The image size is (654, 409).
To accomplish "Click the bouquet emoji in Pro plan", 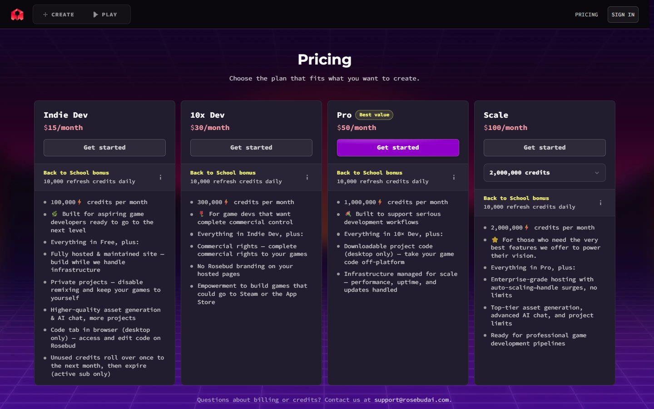I will (x=348, y=214).
